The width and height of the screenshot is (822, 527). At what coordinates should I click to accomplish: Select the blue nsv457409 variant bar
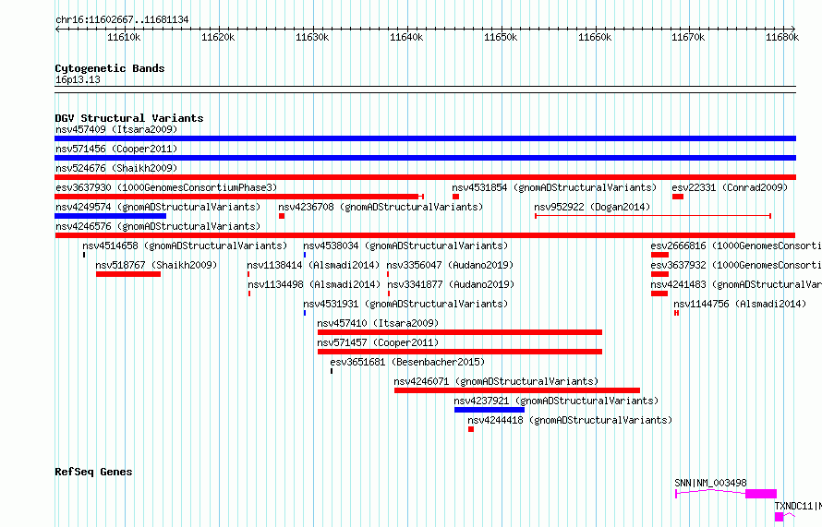[x=425, y=138]
